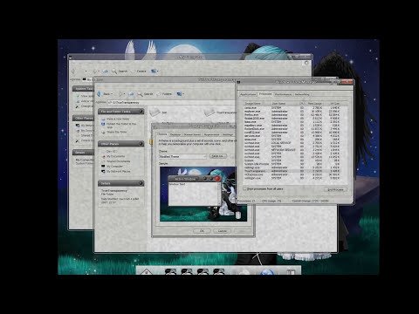419x314 pixels.
Task: Select Settings tab in Display Properties
Action: coord(228,134)
